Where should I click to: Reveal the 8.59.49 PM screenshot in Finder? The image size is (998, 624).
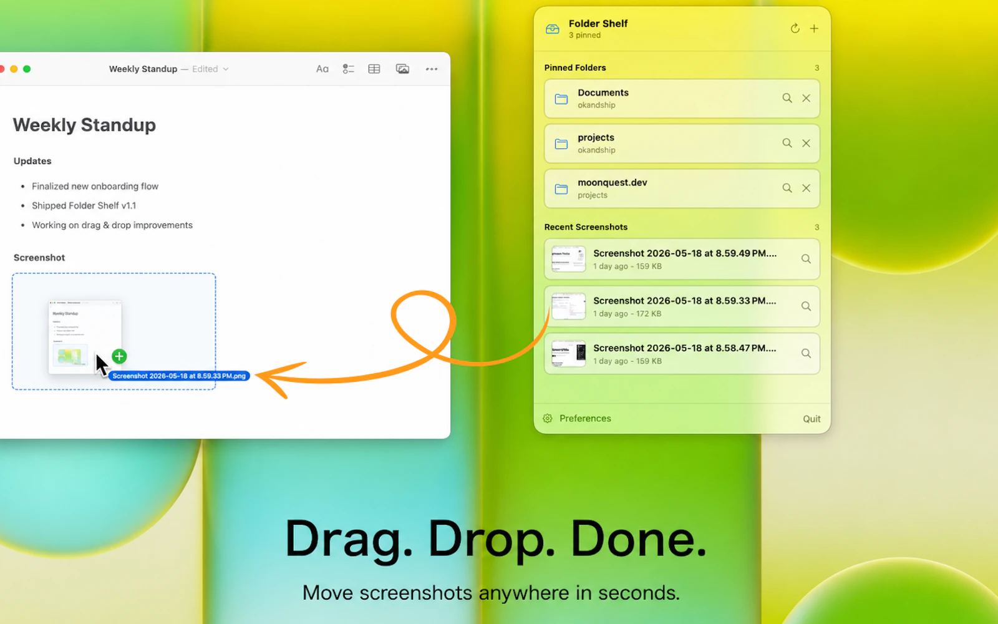(x=806, y=259)
